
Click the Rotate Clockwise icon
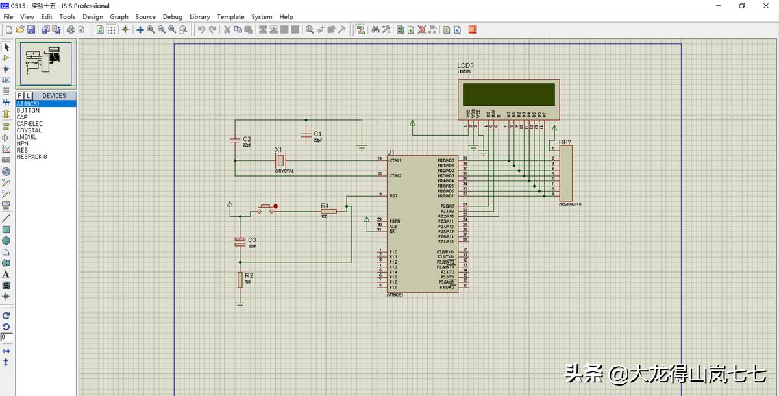tap(6, 316)
